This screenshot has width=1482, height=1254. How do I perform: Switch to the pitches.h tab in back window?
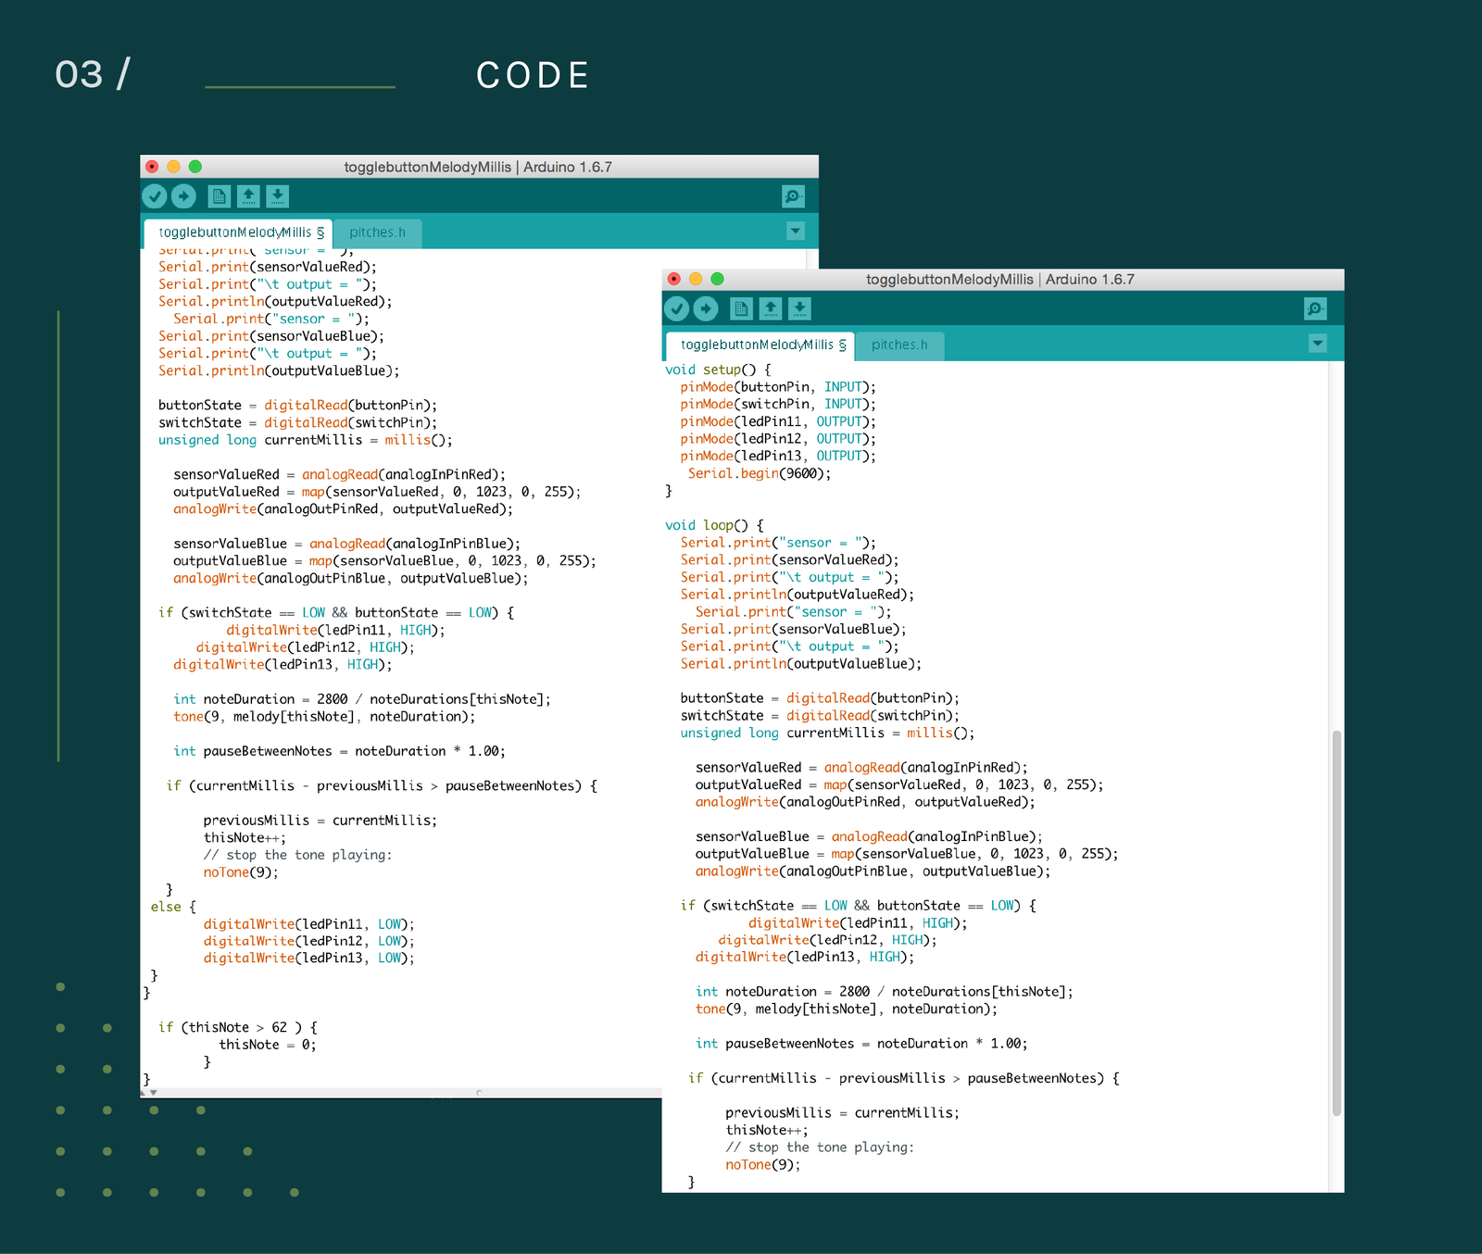[x=377, y=232]
